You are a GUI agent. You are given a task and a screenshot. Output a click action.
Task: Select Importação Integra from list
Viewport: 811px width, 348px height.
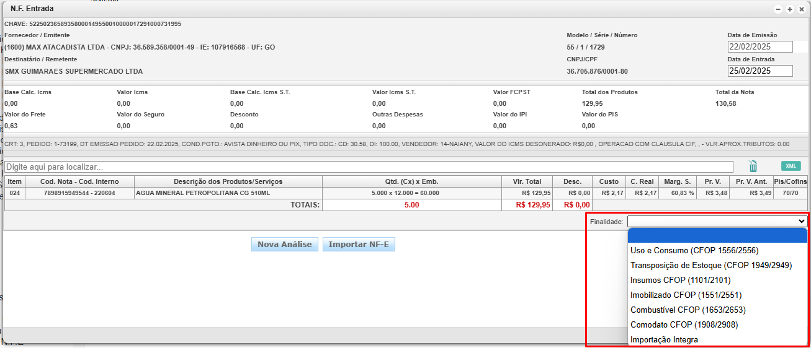pyautogui.click(x=664, y=339)
